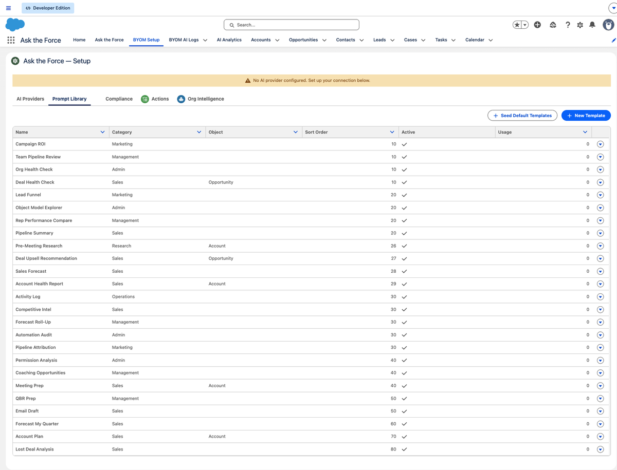Open row actions for QBR Prep
Image resolution: width=617 pixels, height=470 pixels.
point(600,399)
